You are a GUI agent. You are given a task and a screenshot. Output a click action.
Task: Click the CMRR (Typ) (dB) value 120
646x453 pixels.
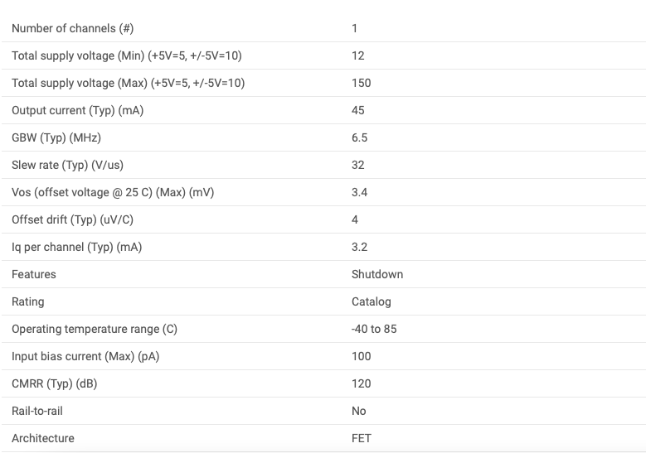tap(362, 384)
